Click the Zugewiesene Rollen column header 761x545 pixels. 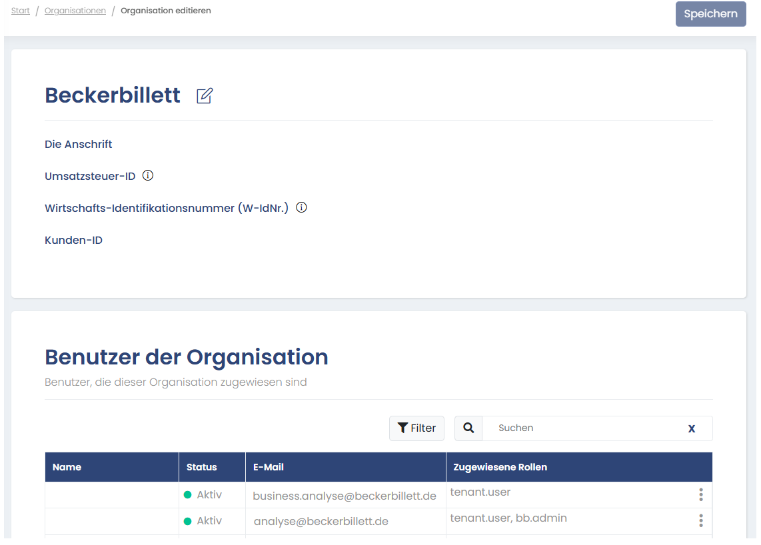click(x=500, y=467)
